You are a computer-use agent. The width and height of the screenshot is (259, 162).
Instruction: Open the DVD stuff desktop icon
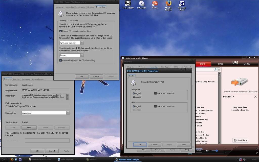pyautogui.click(x=141, y=4)
